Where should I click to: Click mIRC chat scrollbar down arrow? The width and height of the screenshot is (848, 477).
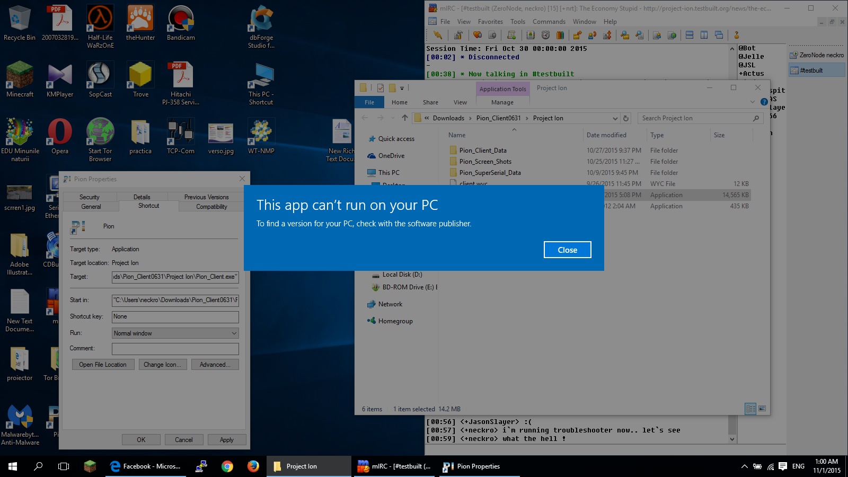pos(732,439)
